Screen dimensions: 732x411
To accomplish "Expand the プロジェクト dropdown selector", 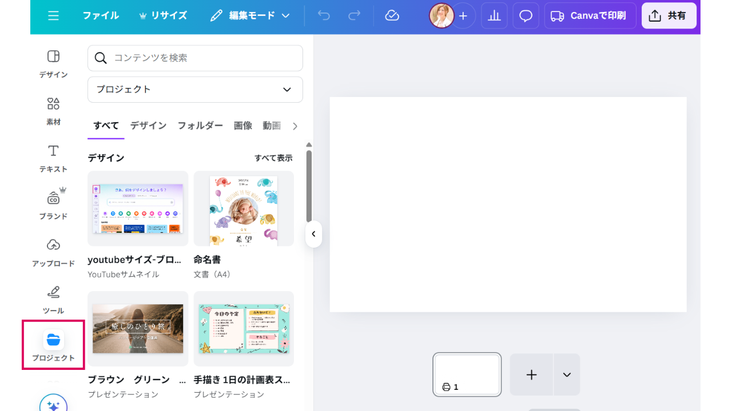I will coord(195,90).
